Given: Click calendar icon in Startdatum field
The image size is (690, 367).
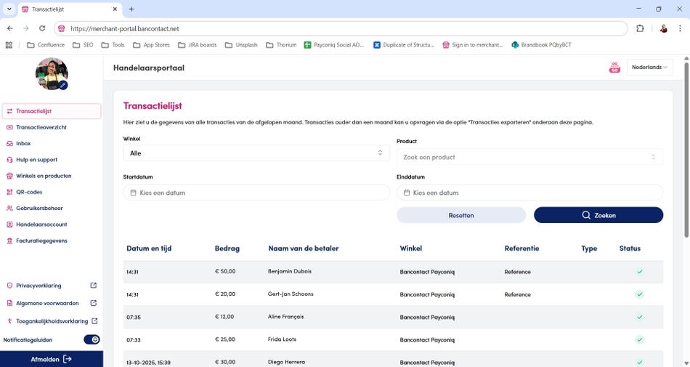Looking at the screenshot, I should click(x=133, y=193).
